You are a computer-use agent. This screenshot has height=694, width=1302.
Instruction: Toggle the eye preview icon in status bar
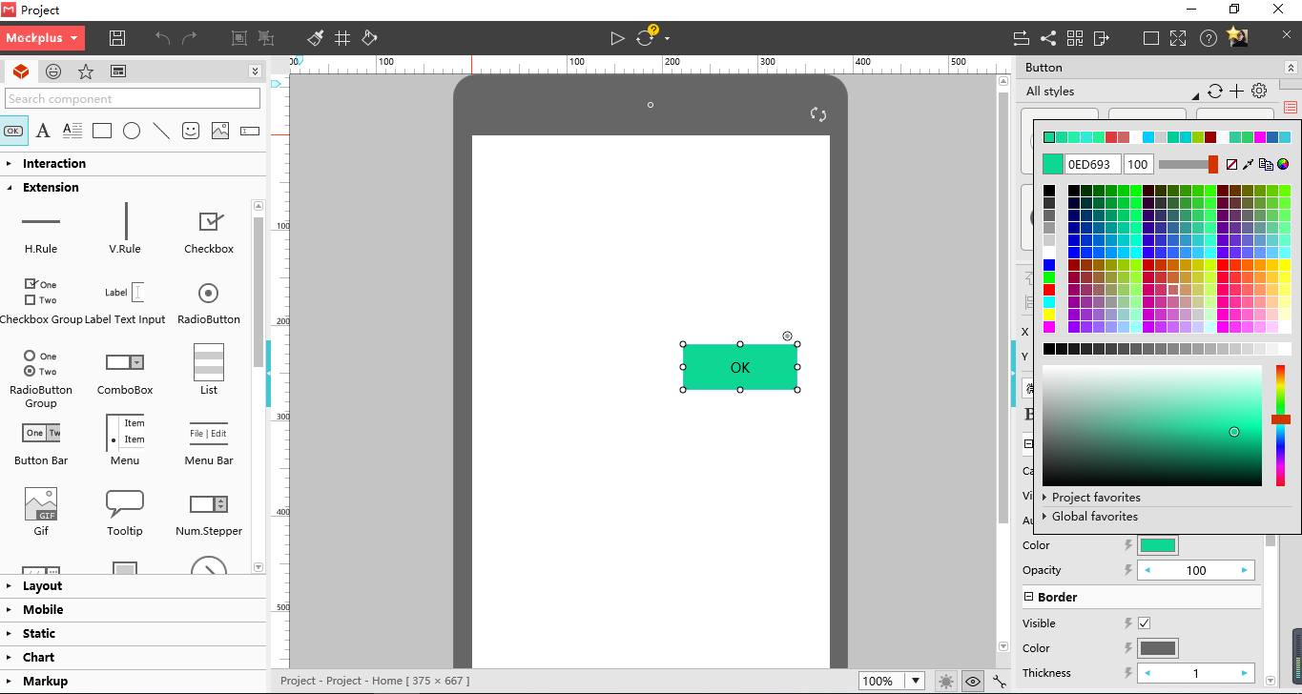coord(973,681)
